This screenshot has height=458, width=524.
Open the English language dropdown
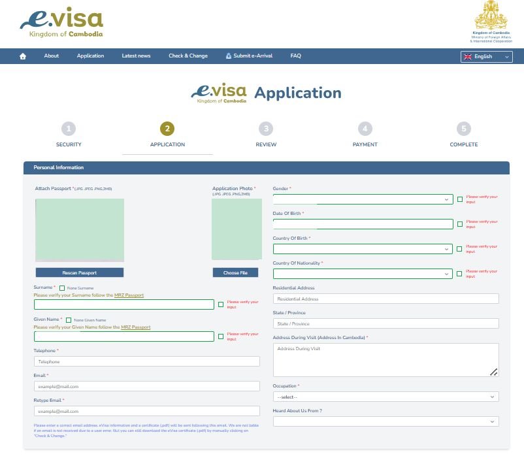pyautogui.click(x=486, y=57)
